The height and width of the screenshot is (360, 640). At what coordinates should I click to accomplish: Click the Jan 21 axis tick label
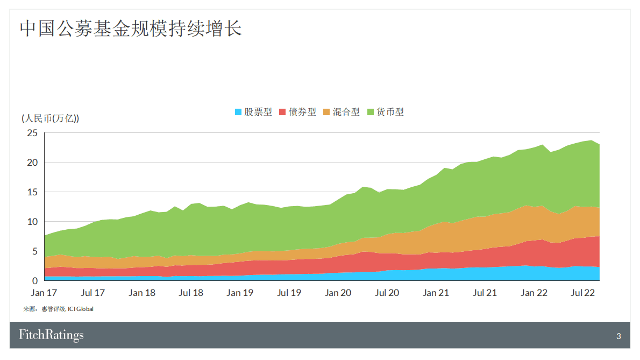[x=436, y=292]
